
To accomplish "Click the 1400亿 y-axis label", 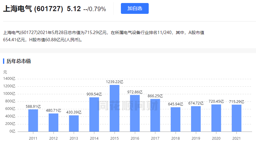I will coord(9,79).
